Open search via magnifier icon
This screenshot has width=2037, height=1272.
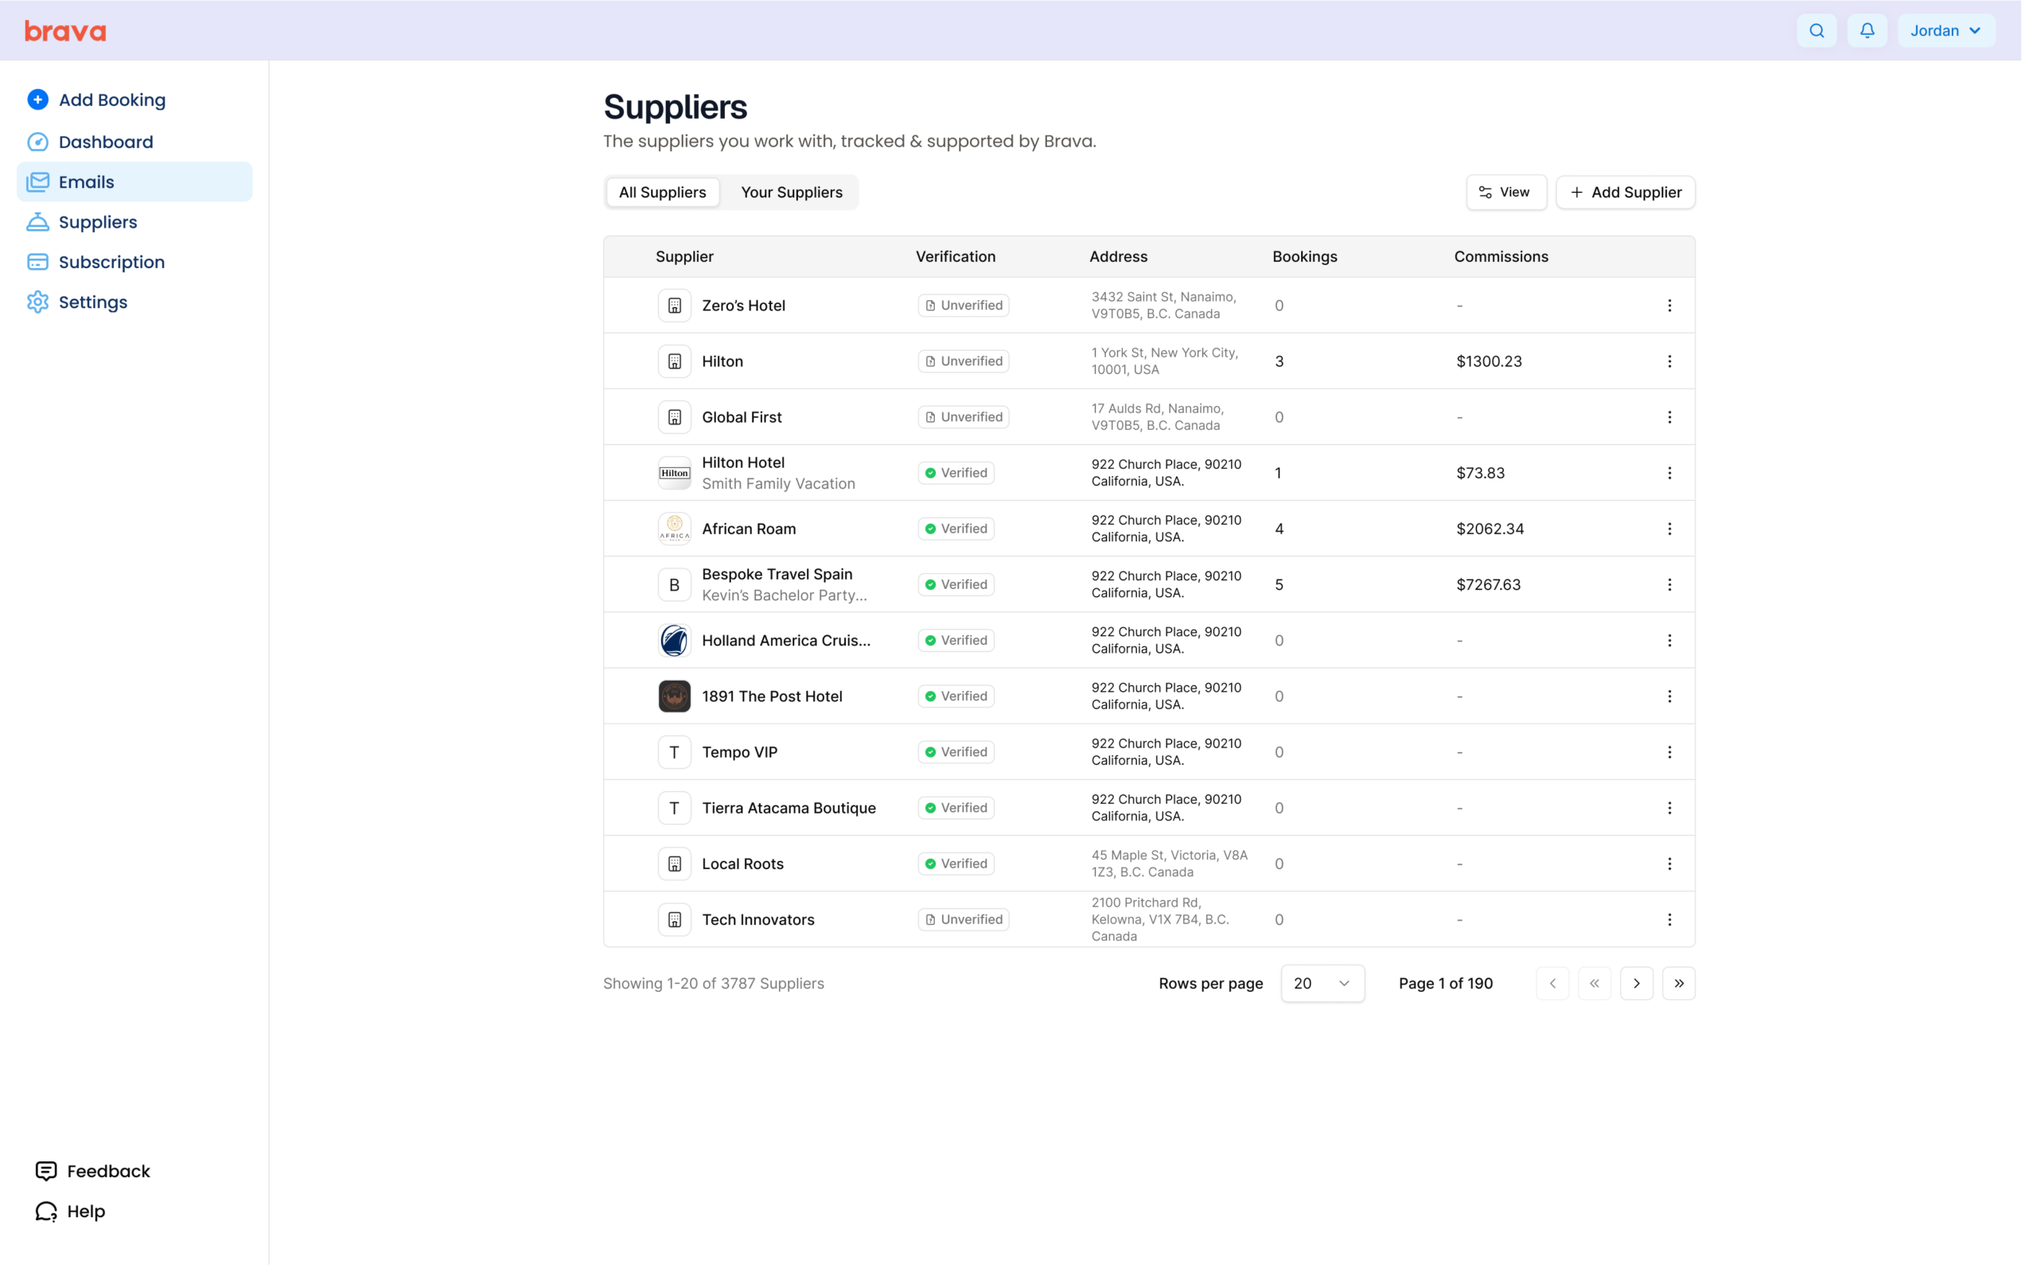click(x=1816, y=30)
